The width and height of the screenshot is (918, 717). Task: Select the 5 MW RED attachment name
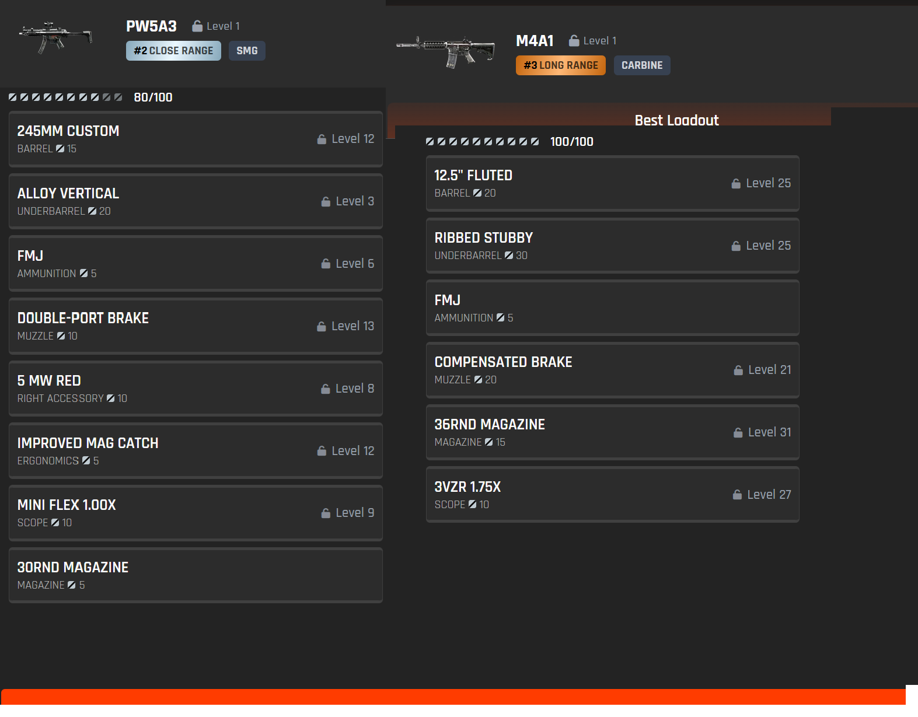[49, 381]
